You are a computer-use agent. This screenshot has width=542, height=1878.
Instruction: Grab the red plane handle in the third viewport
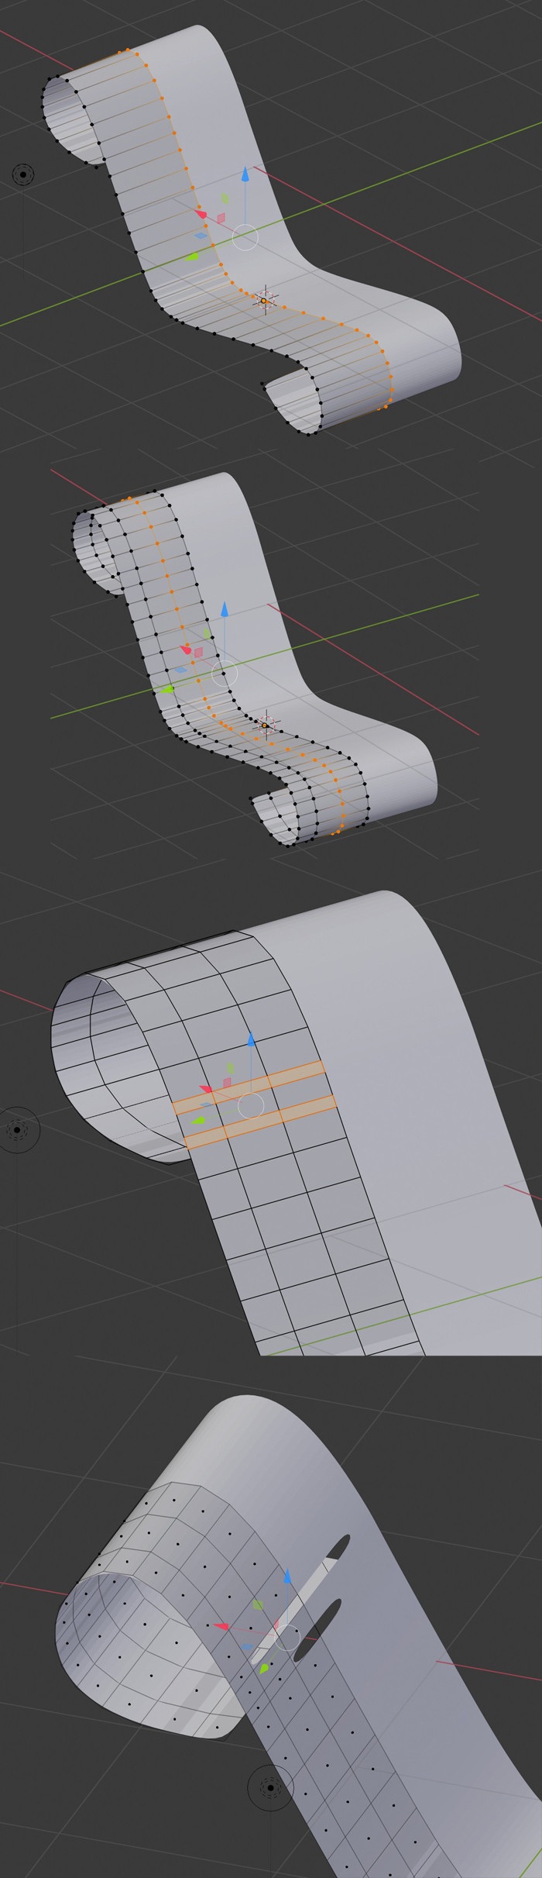click(x=227, y=1082)
